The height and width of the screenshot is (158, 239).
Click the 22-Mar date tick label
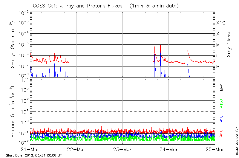[x=76, y=149]
